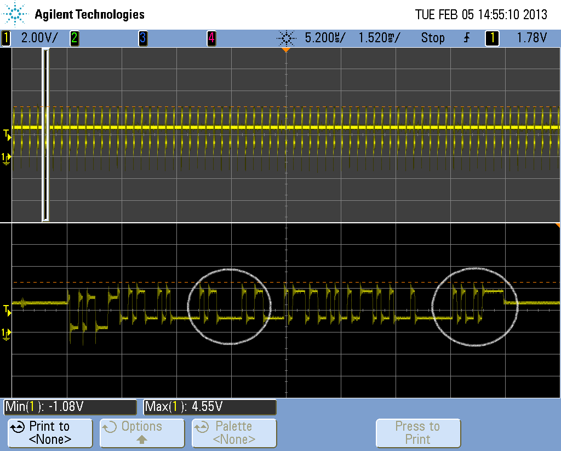
Task: Click the Press to Print softkey
Action: point(418,433)
